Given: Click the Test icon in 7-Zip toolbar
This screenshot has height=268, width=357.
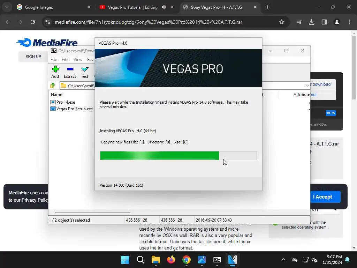Looking at the screenshot, I should click(84, 72).
